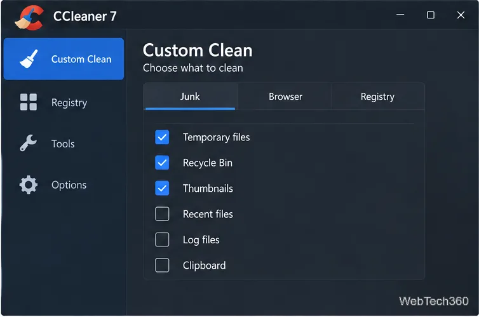Click the 'Recycle Bin' label text
Screen dimensions: 479x317
pos(208,163)
